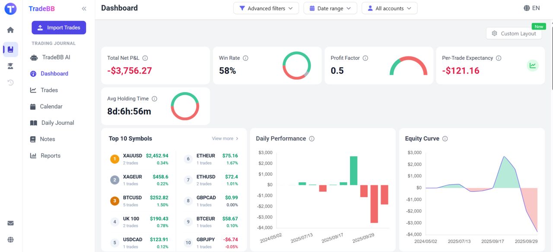Click info icon next to Equity Curve
Screen dimensions: 553x252
coord(445,139)
